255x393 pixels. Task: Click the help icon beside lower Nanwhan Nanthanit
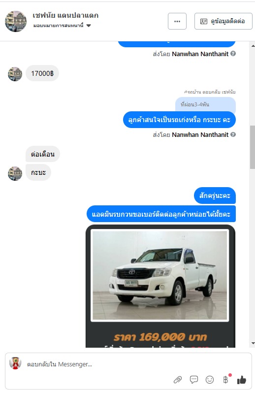(x=233, y=134)
